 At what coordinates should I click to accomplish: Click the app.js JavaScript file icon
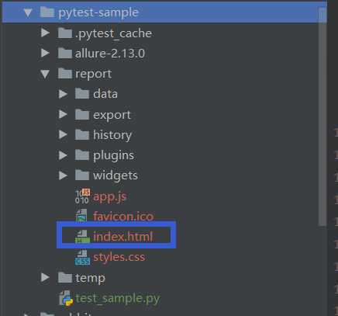(82, 196)
